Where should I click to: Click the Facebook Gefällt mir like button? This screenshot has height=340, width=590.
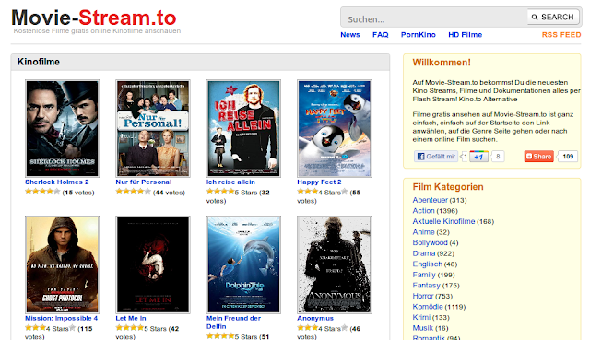[x=436, y=156]
